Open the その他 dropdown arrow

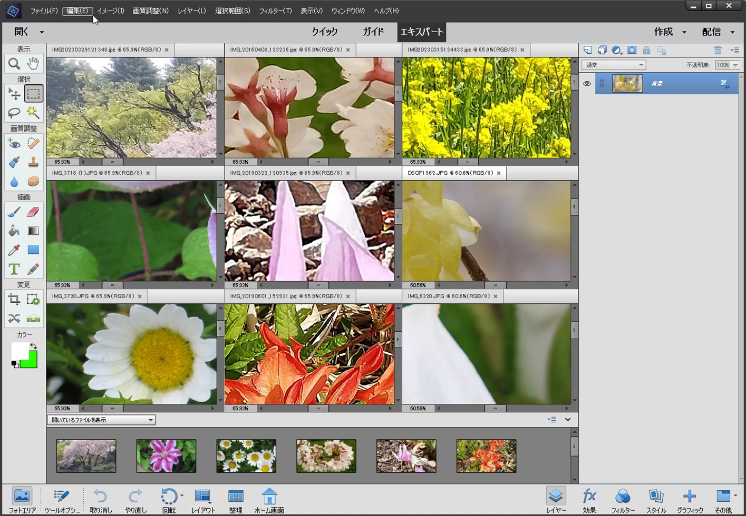(x=735, y=495)
